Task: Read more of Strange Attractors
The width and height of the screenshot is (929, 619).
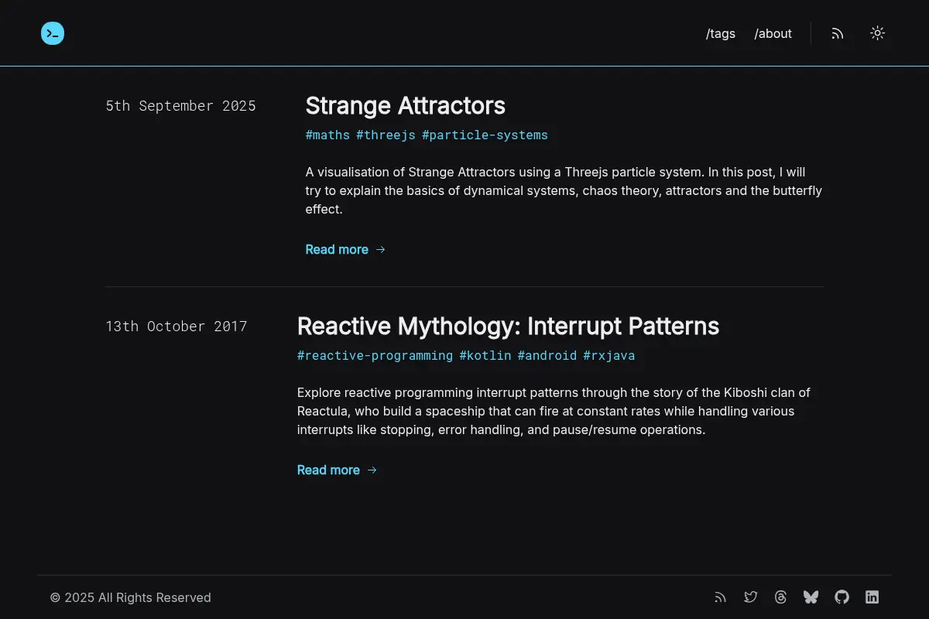Action: (345, 249)
